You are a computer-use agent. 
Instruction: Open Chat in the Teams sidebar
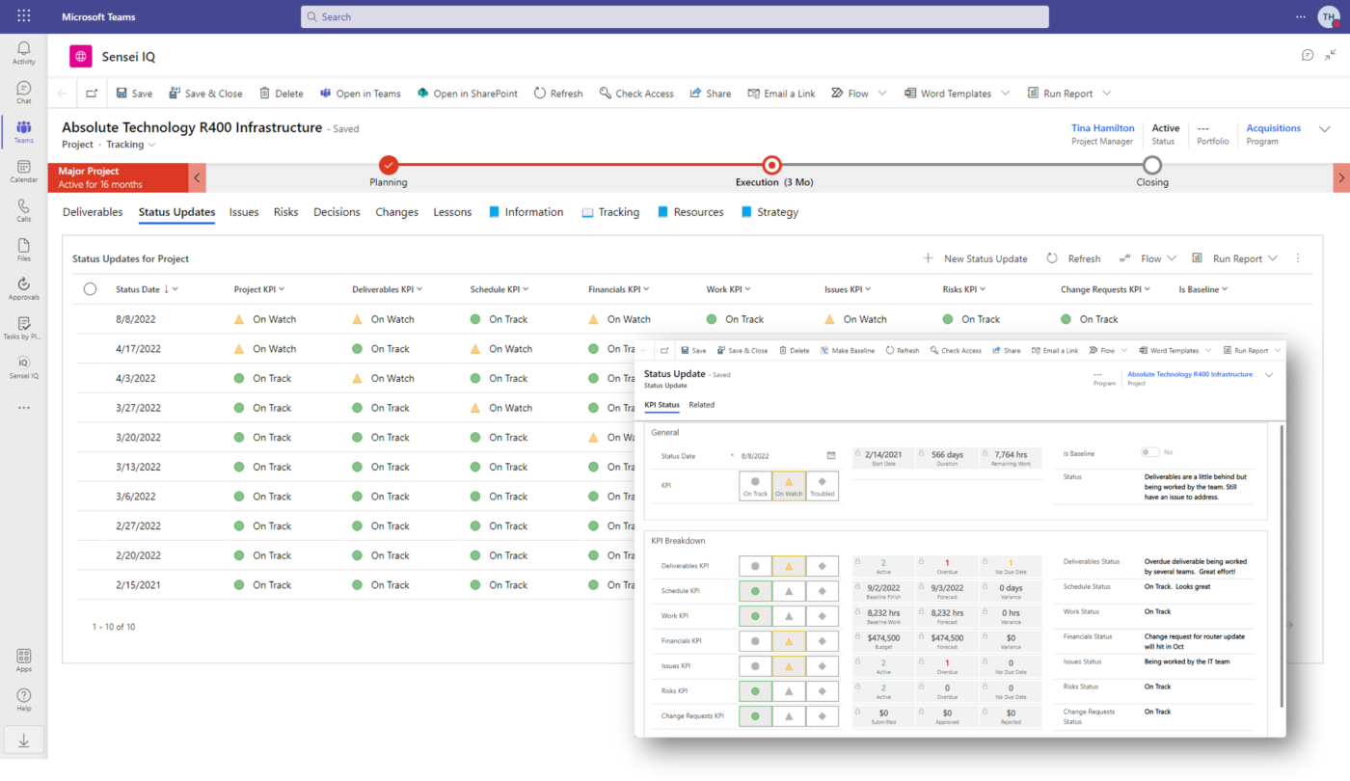coord(23,93)
